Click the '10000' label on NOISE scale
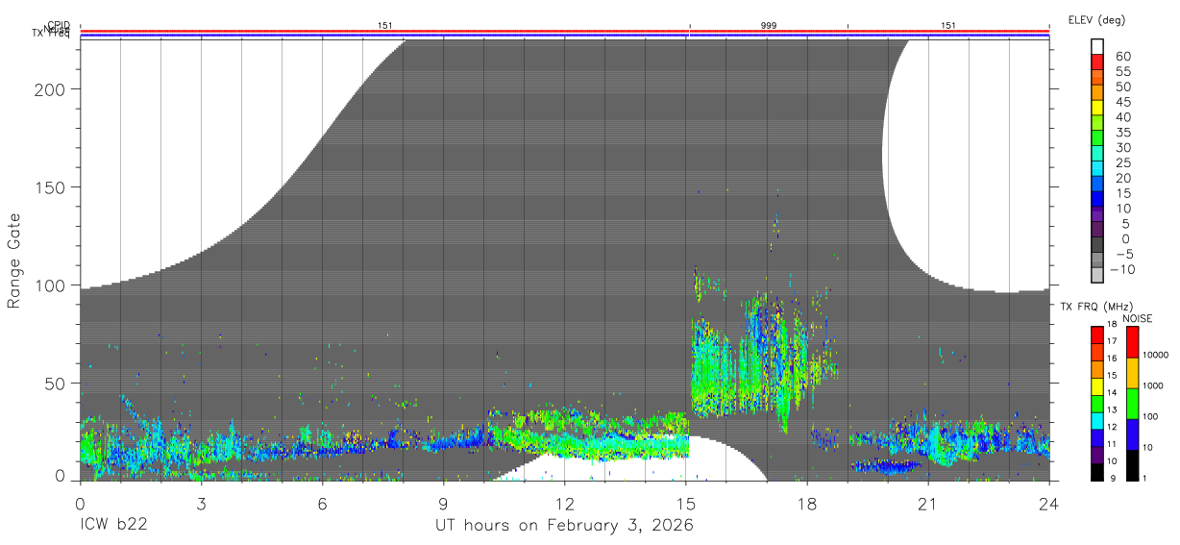1180x545 pixels. [1155, 356]
